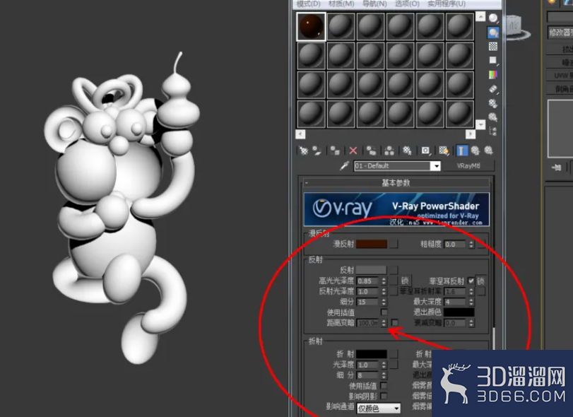The width and height of the screenshot is (573, 417).
Task: Open the 材质(M) menu
Action: [x=341, y=4]
